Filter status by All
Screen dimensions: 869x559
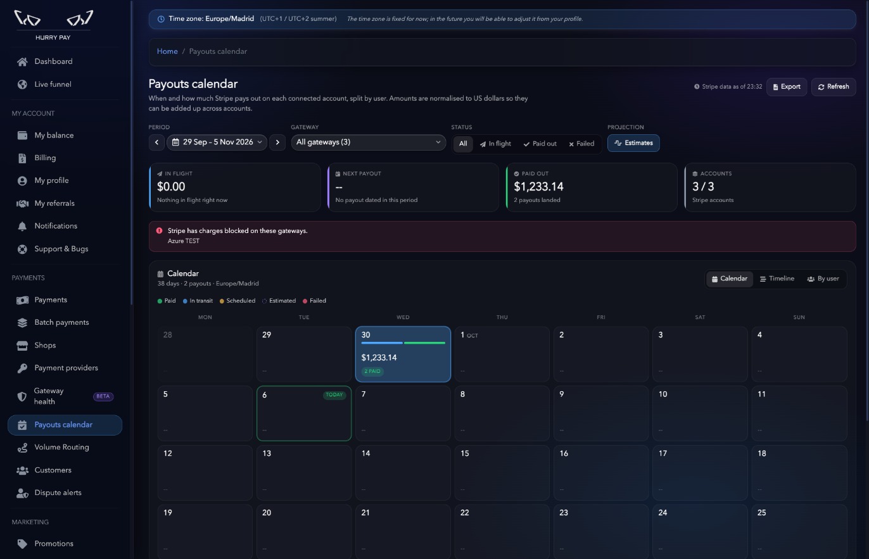tap(463, 144)
